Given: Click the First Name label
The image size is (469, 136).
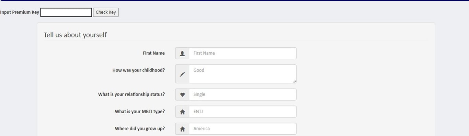Looking at the screenshot, I should click(154, 53).
